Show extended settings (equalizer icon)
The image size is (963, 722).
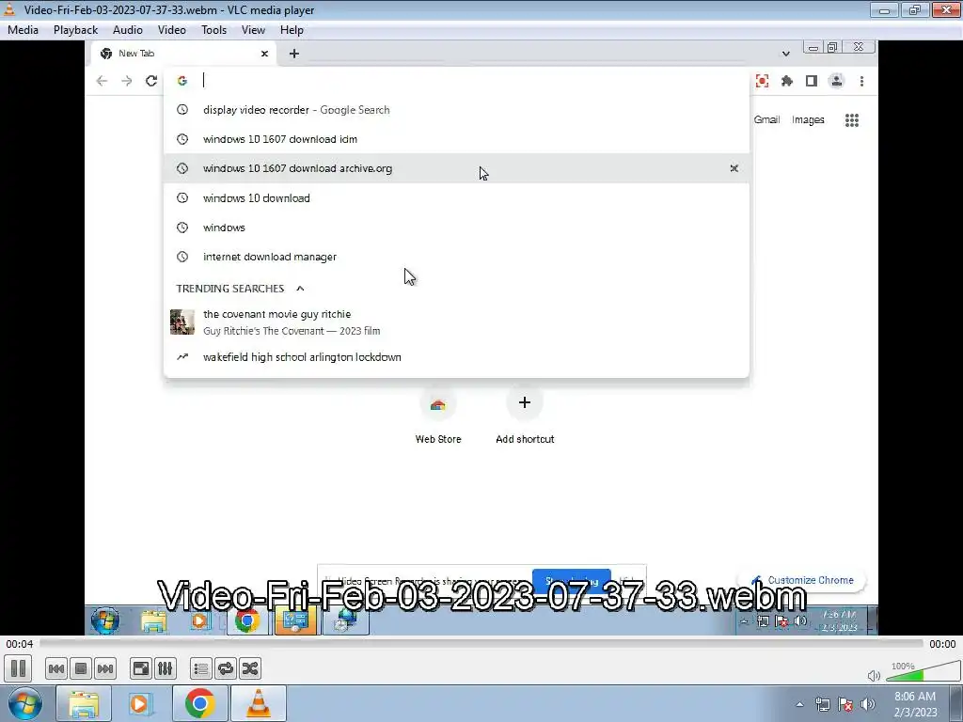(166, 668)
